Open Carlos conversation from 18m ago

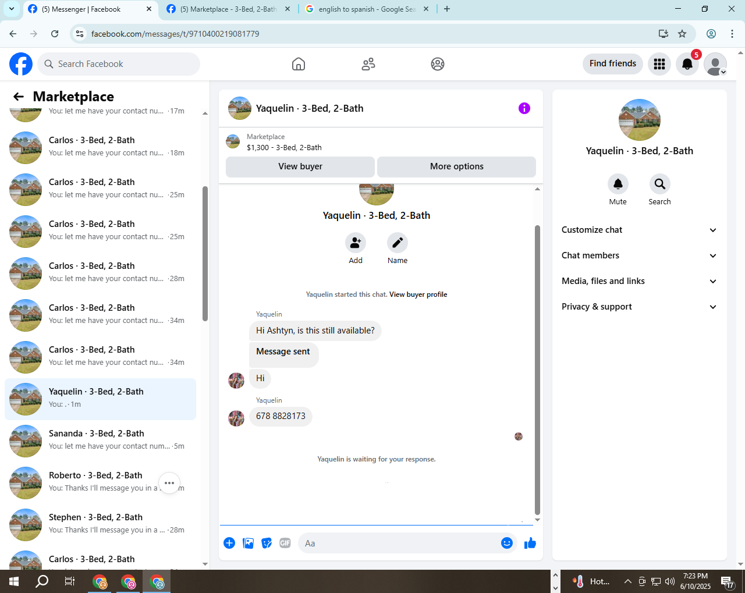(100, 148)
